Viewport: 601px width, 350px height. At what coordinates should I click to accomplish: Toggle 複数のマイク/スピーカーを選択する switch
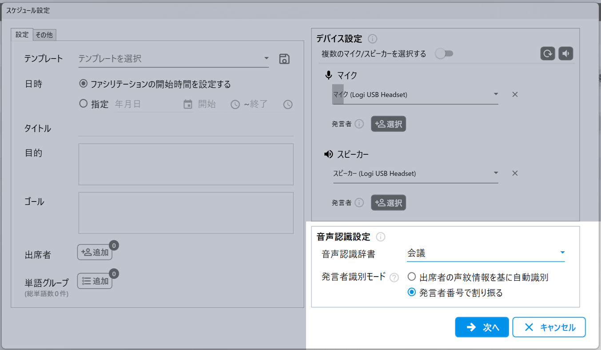[x=444, y=54]
